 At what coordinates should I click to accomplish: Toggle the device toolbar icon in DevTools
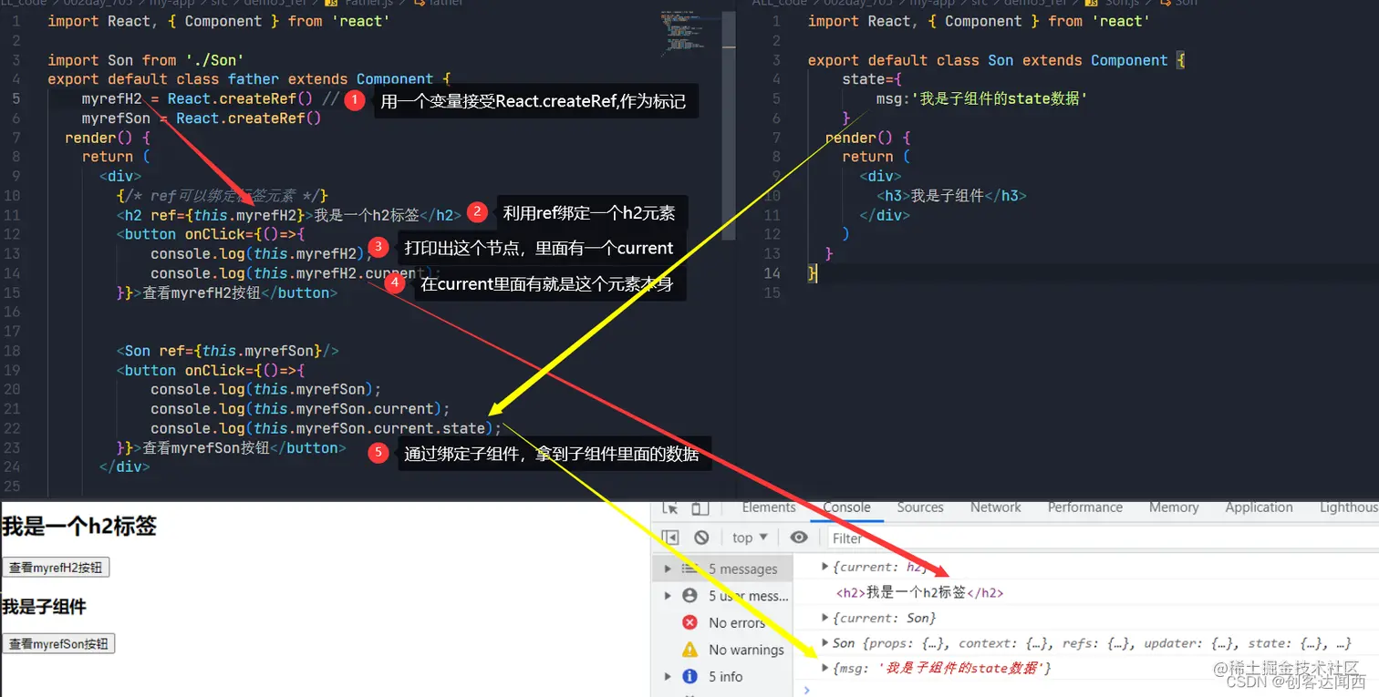click(700, 508)
